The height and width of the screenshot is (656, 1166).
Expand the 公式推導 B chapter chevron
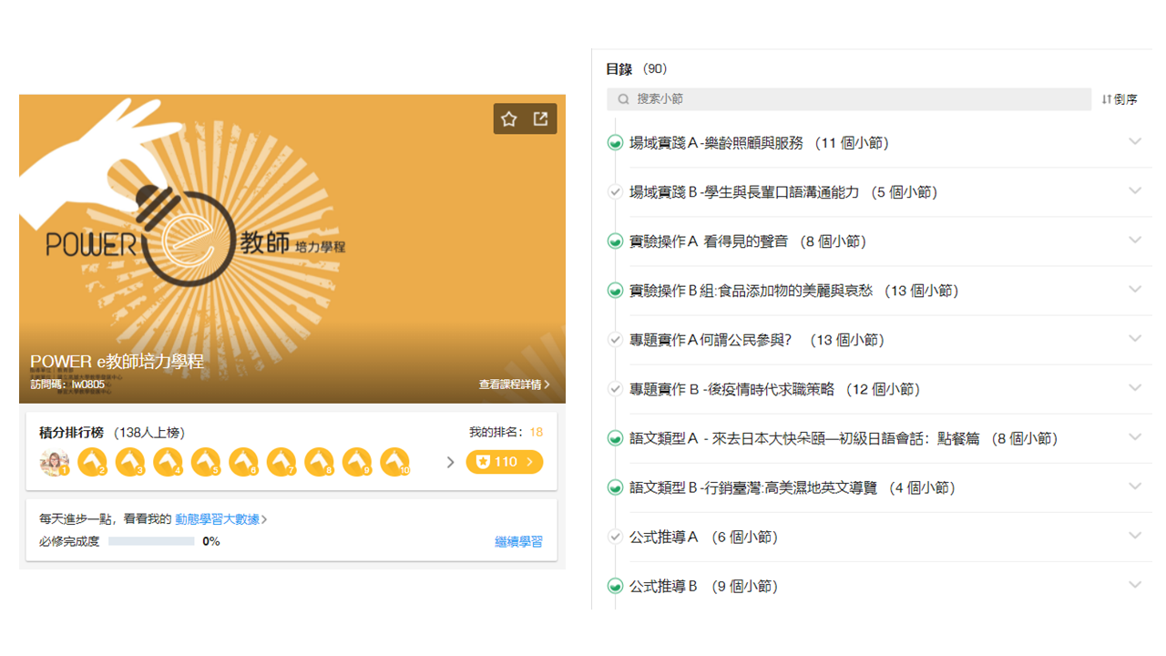coord(1135,585)
